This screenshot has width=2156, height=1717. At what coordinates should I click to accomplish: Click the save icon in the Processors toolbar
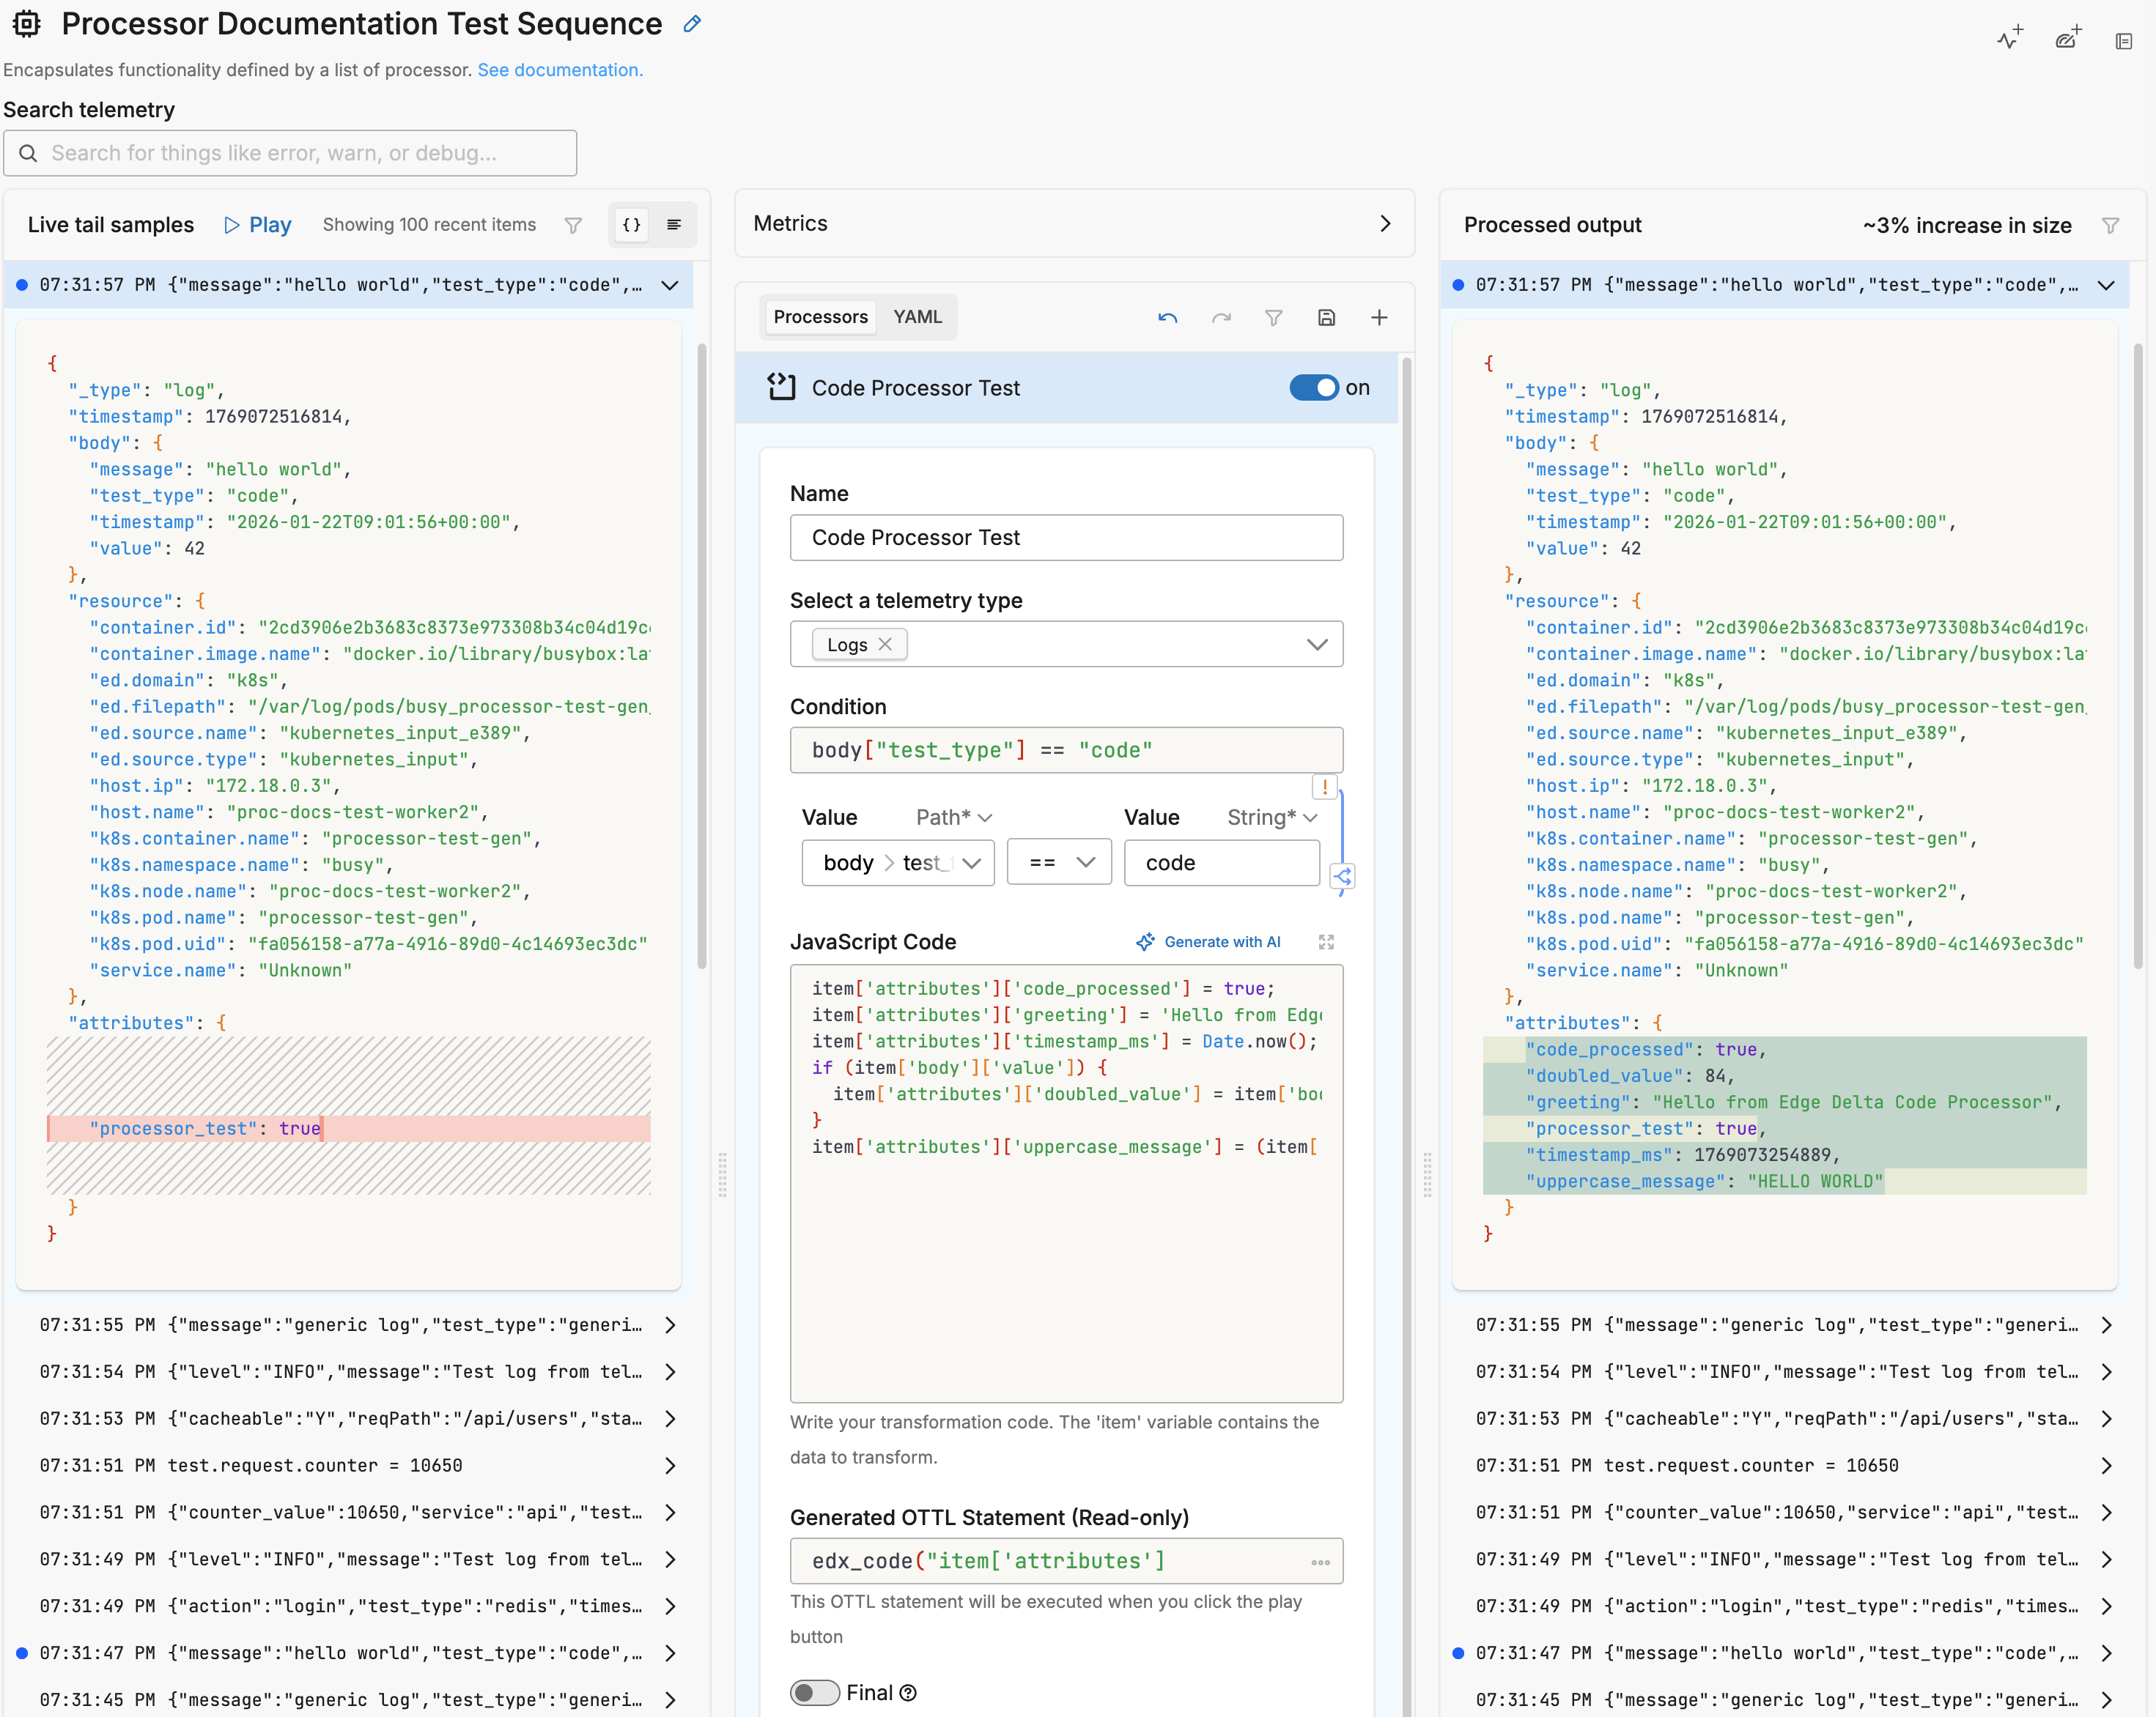point(1327,318)
